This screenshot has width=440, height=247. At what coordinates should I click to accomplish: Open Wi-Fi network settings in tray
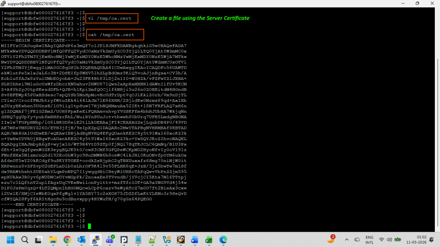coord(382,240)
